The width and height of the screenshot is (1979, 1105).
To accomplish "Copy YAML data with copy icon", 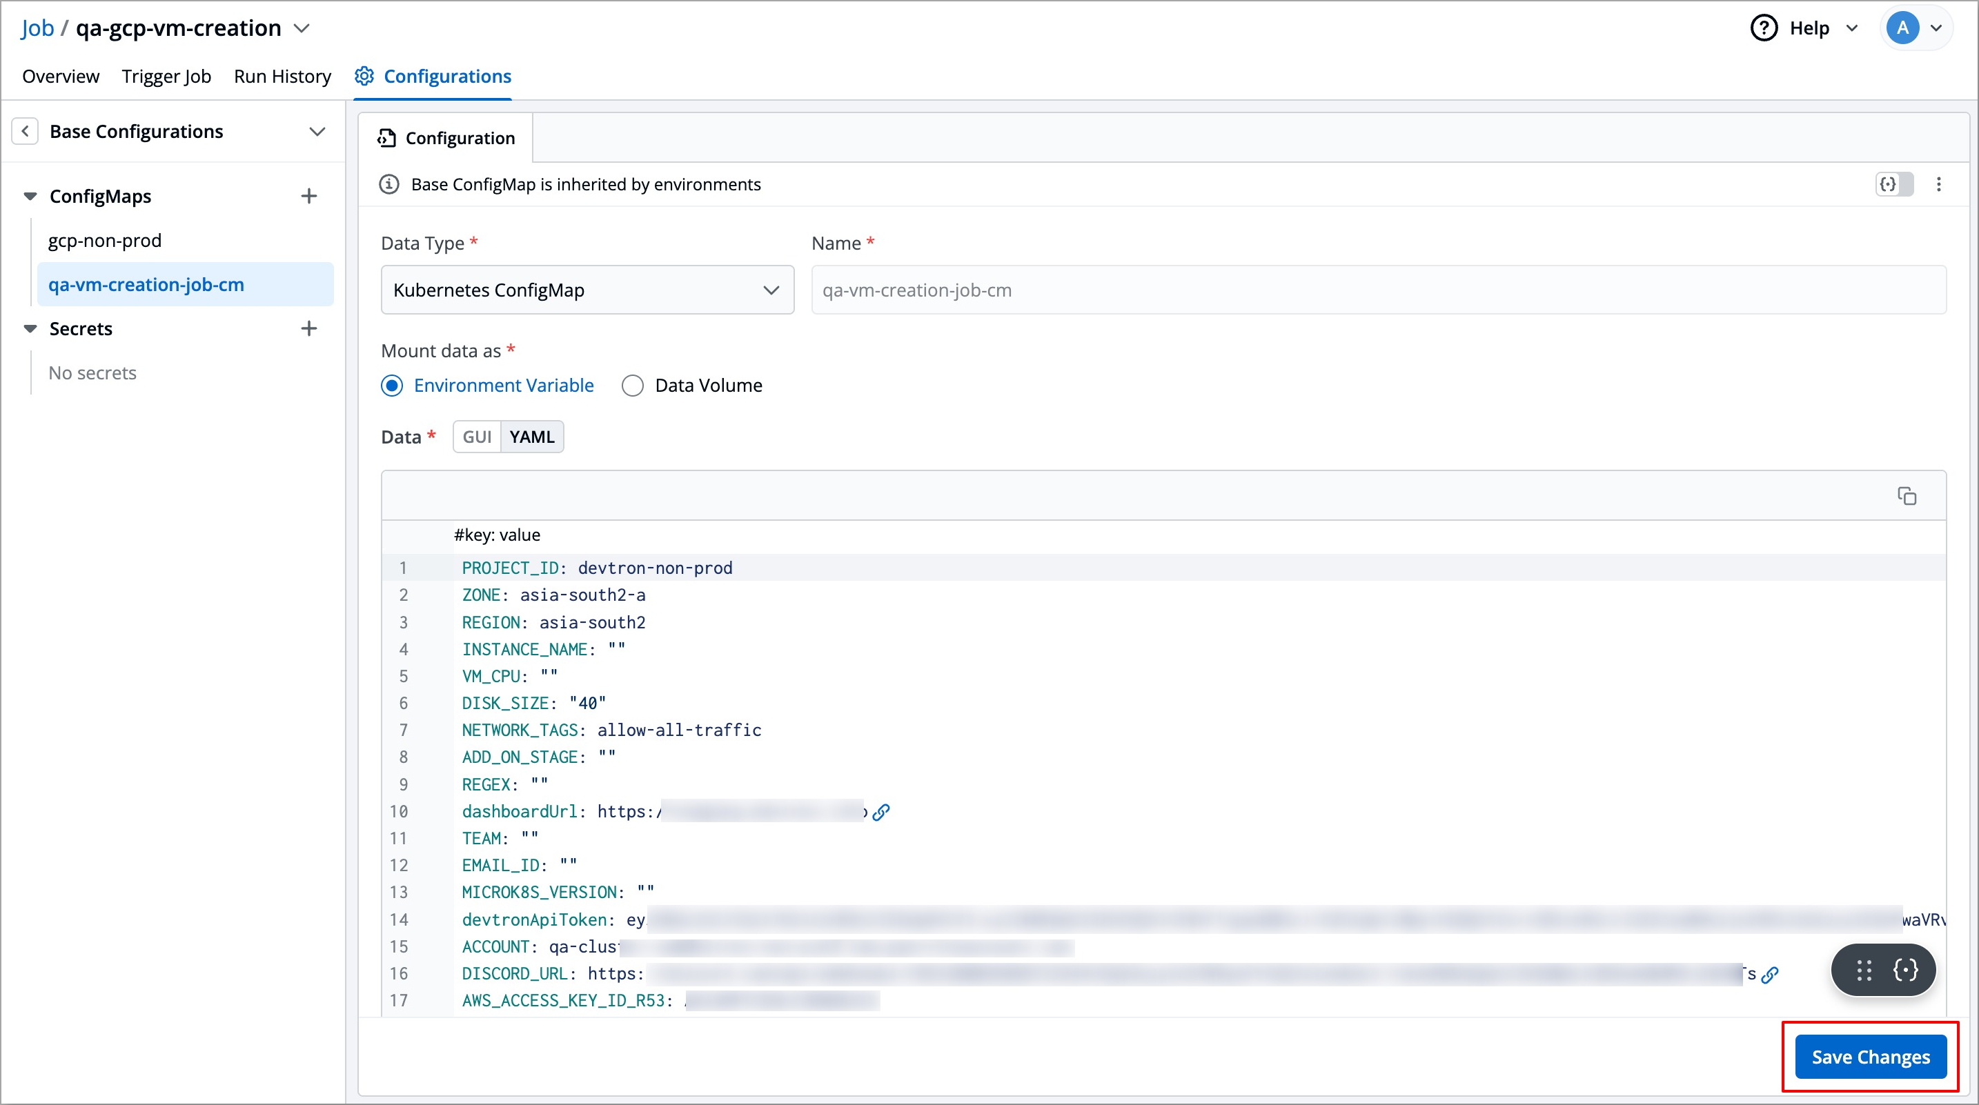I will pyautogui.click(x=1907, y=496).
